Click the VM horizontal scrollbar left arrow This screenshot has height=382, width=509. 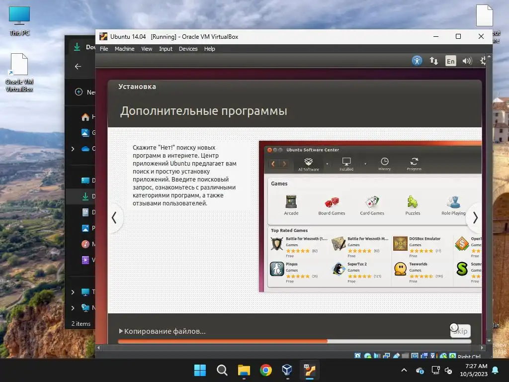(98, 348)
